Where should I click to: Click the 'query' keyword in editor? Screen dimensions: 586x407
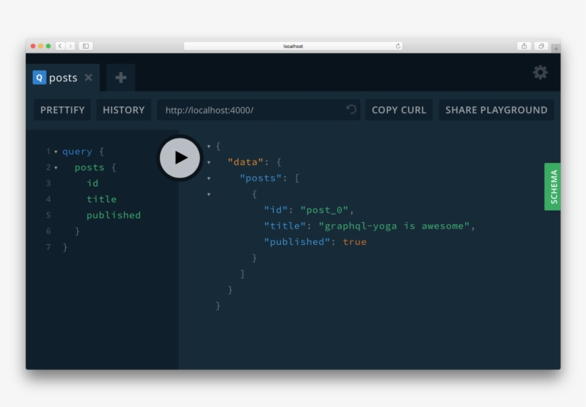coord(77,151)
